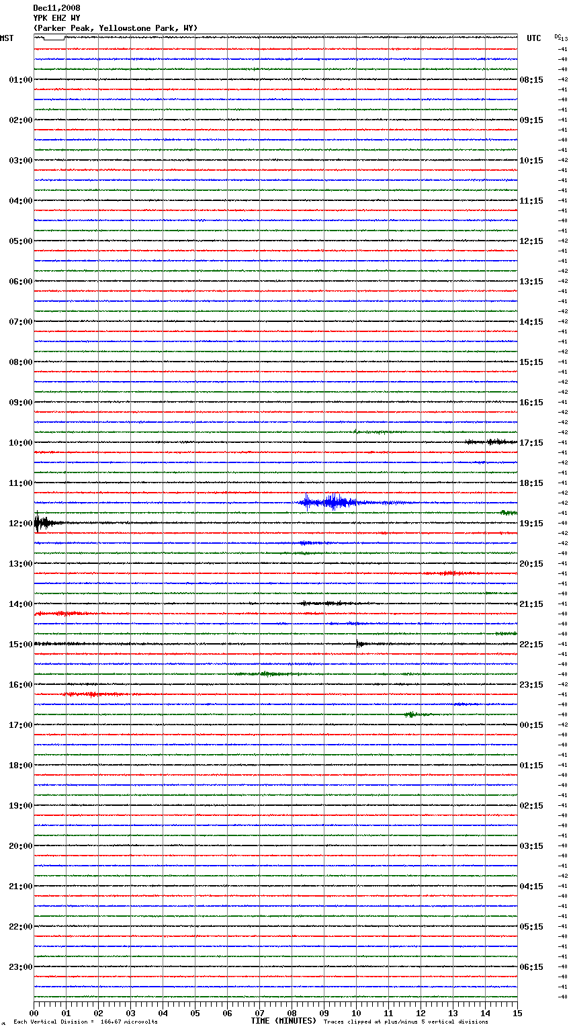Screen dimensions: 571x1031
Task: Click the "12:15" UTC time label
Action: (x=531, y=241)
